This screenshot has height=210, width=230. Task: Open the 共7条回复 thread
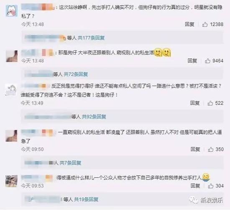coord(70,163)
